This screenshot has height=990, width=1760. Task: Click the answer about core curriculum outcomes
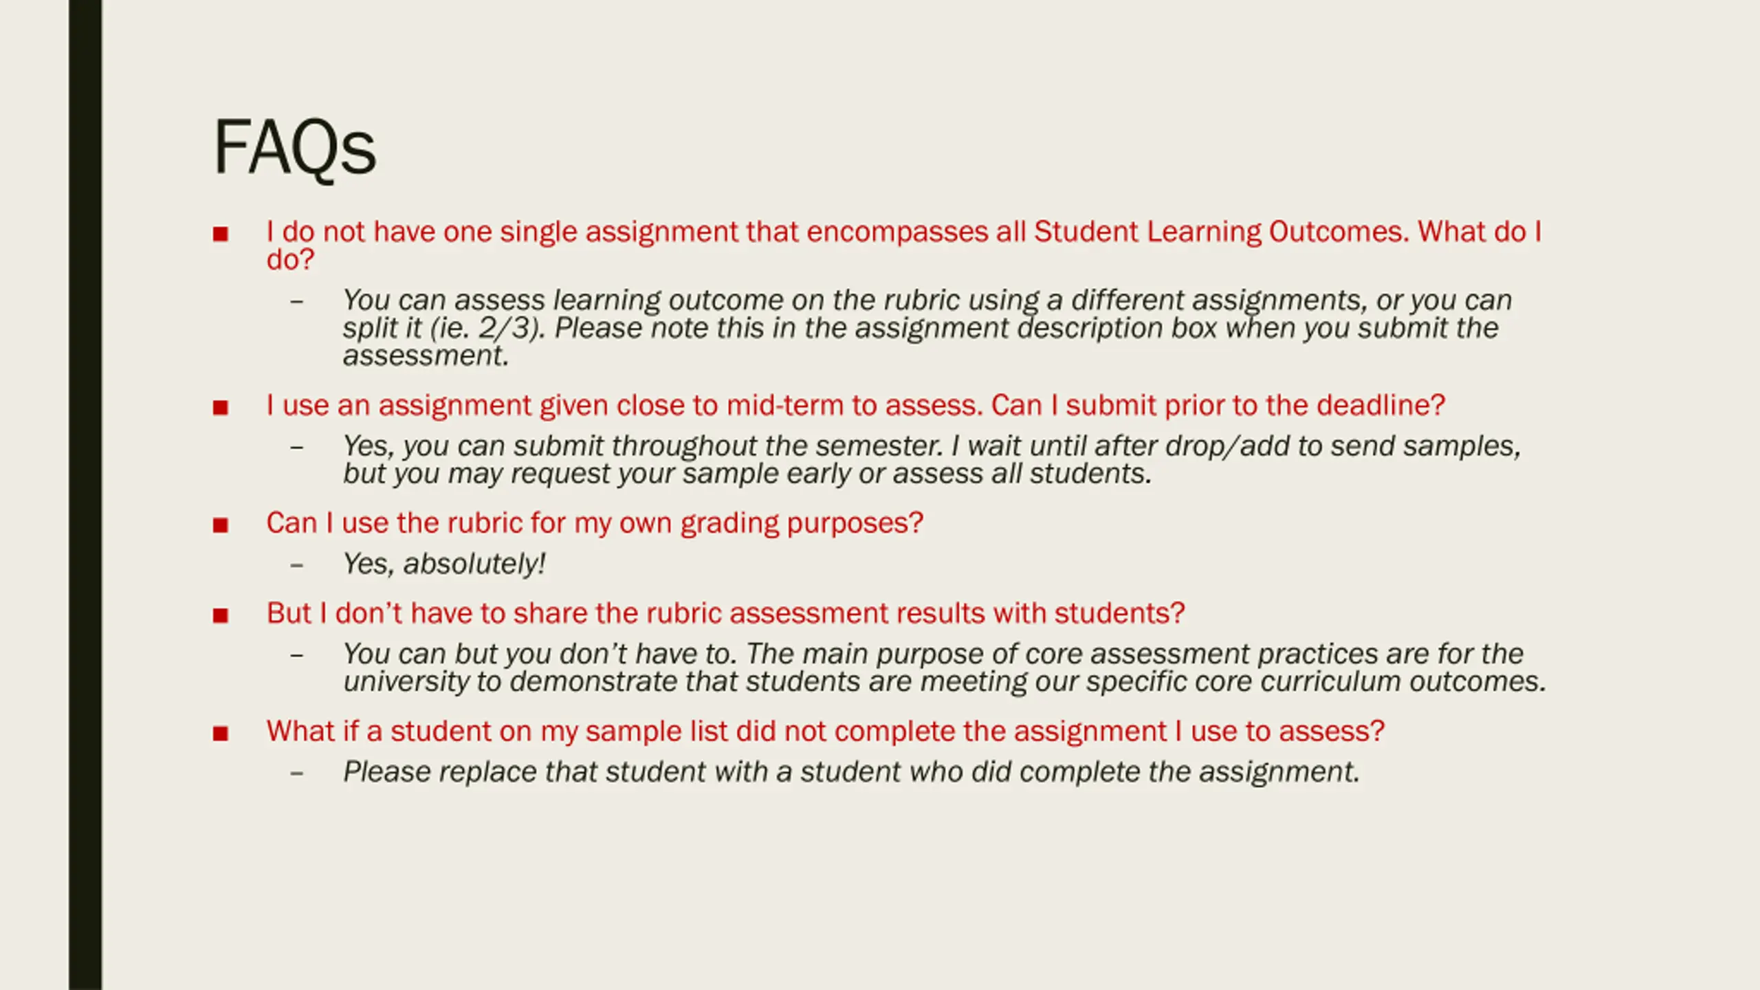tap(945, 668)
